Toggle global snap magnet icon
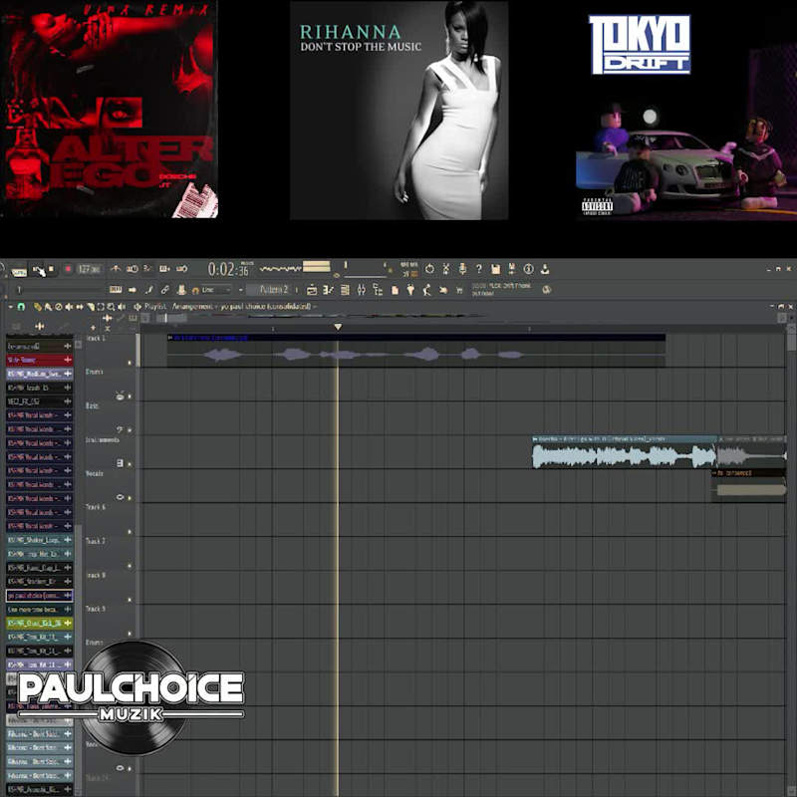The width and height of the screenshot is (797, 797). tap(195, 290)
